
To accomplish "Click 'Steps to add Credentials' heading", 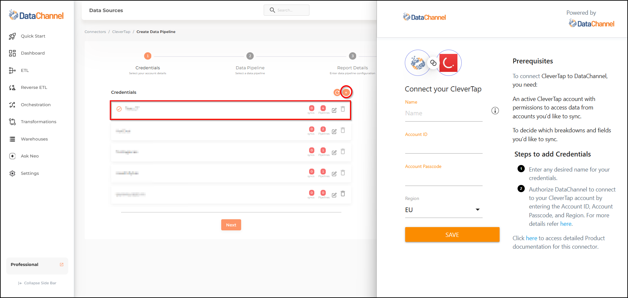I will click(x=553, y=154).
